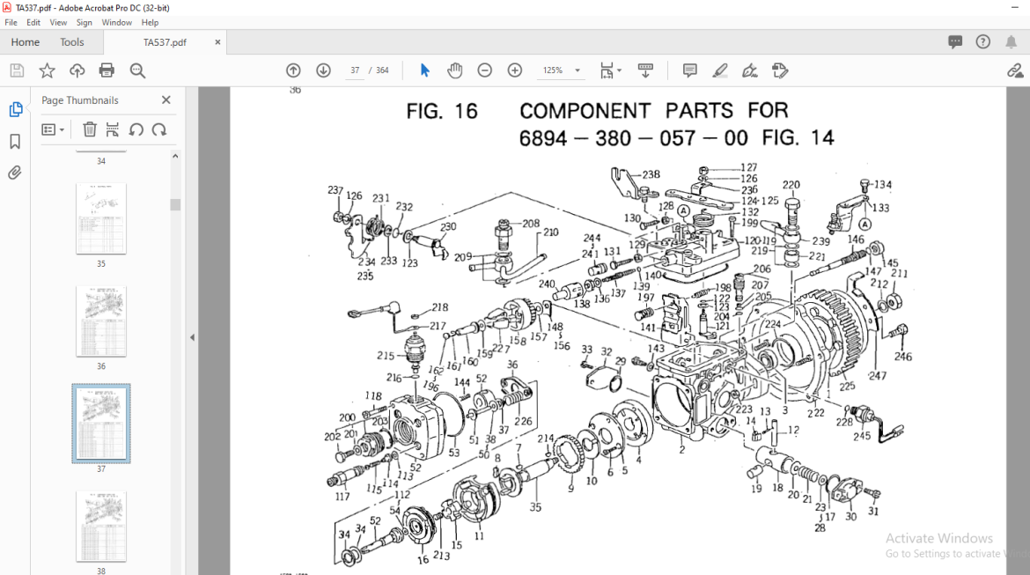
Task: Click the zoom in plus button
Action: pos(515,70)
